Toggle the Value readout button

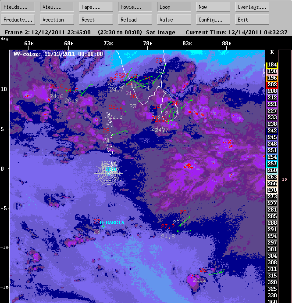click(174, 20)
